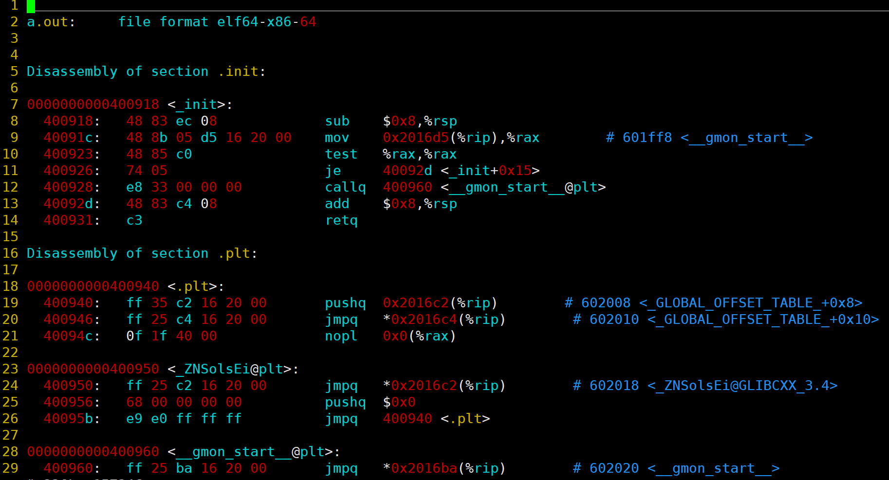
Task: Click operand '0x2016d5(%rip),%rax'
Action: click(x=461, y=138)
